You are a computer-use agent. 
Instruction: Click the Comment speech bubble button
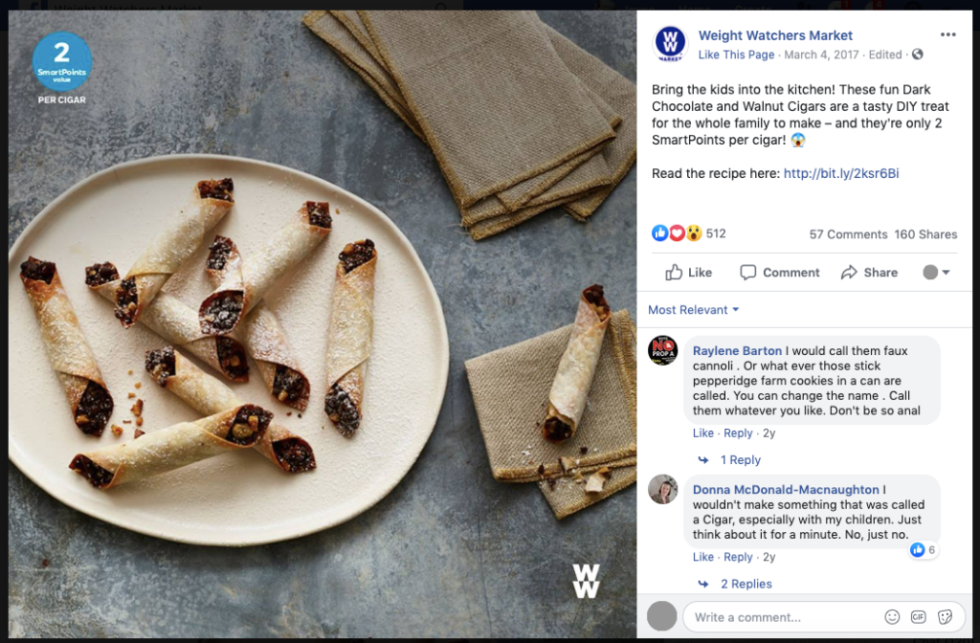tap(780, 273)
